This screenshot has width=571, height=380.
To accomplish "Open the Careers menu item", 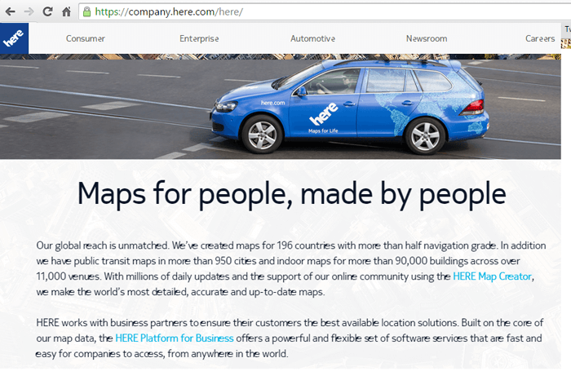I will pos(540,38).
